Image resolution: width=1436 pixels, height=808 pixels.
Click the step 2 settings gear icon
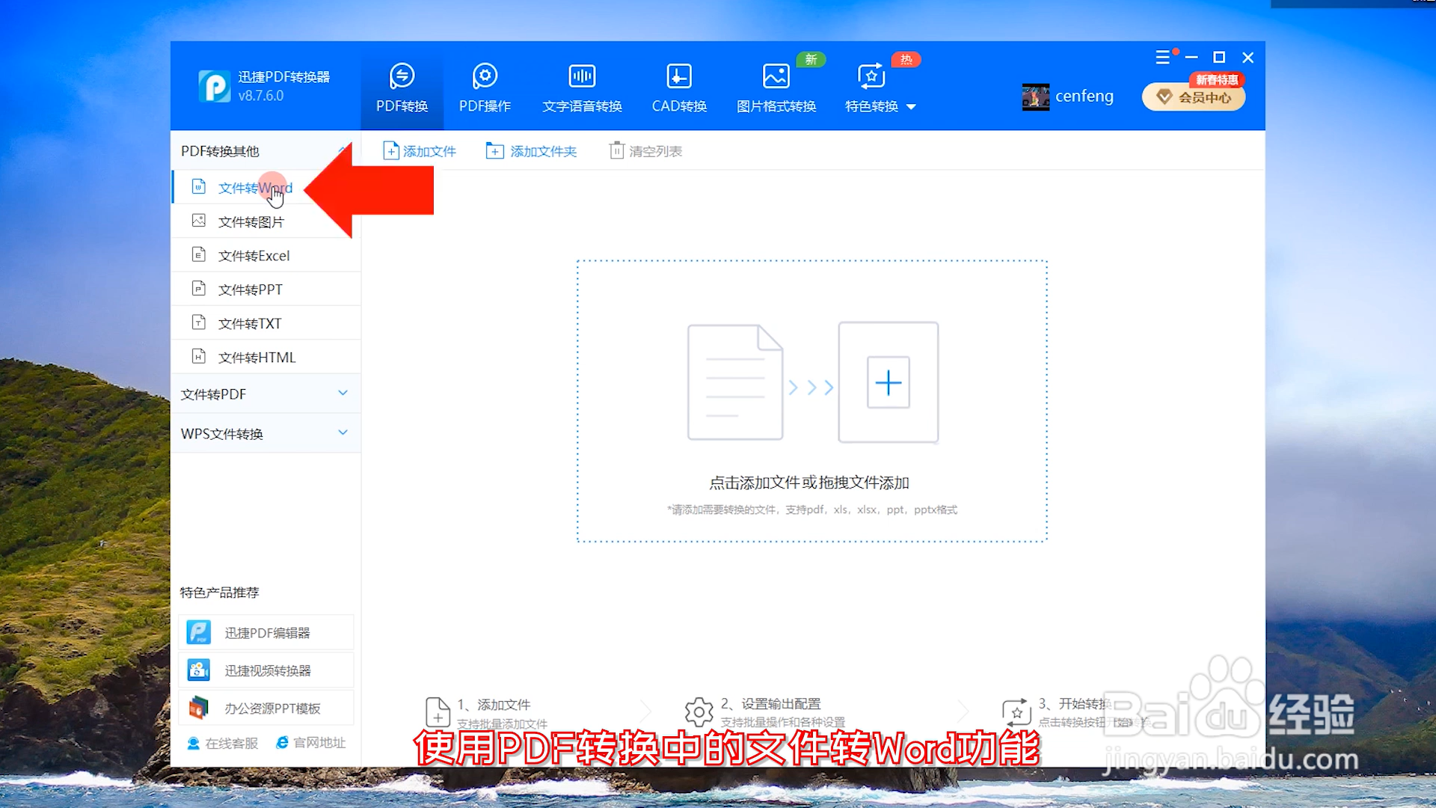(699, 712)
